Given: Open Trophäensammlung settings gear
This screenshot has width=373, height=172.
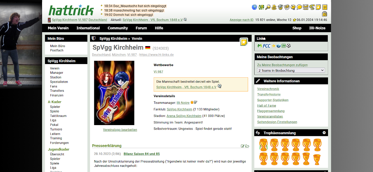Looking at the screenshot, I should pos(324,133).
